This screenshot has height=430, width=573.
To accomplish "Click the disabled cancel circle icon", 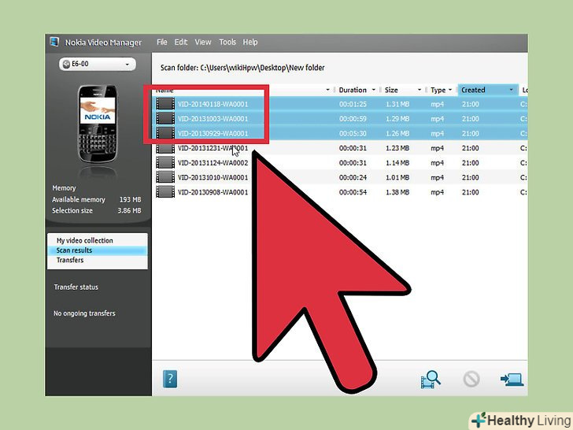I will point(471,379).
